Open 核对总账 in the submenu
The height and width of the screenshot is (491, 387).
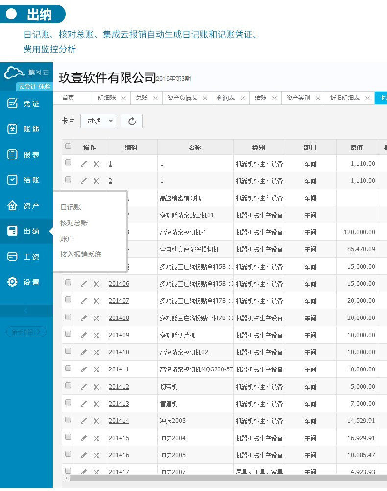coord(74,223)
